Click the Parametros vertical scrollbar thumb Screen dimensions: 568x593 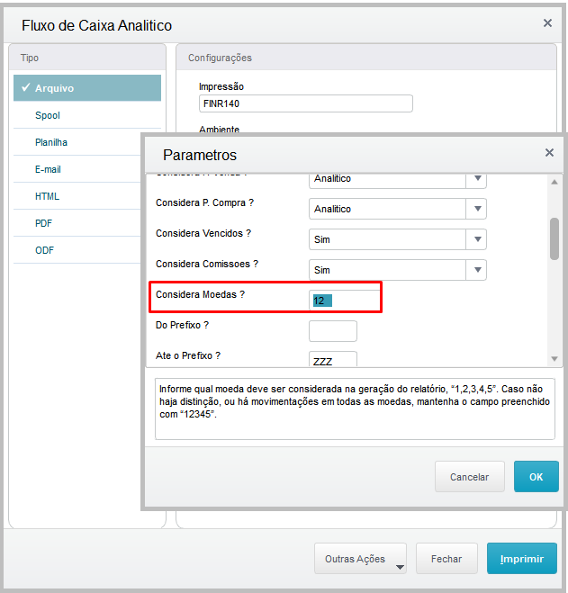click(x=554, y=238)
